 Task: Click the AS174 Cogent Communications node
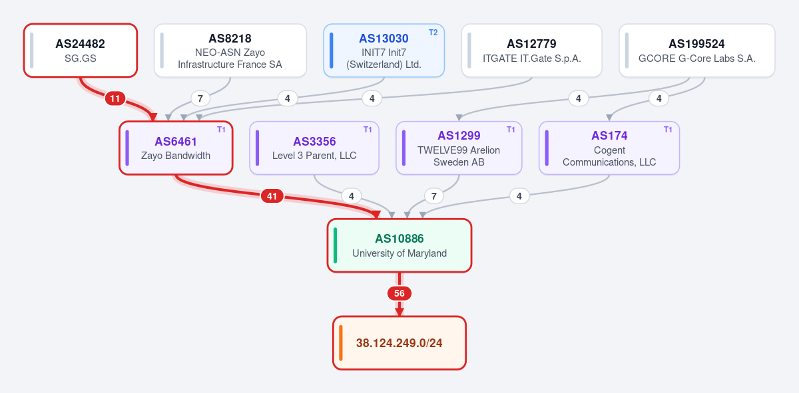click(x=609, y=148)
